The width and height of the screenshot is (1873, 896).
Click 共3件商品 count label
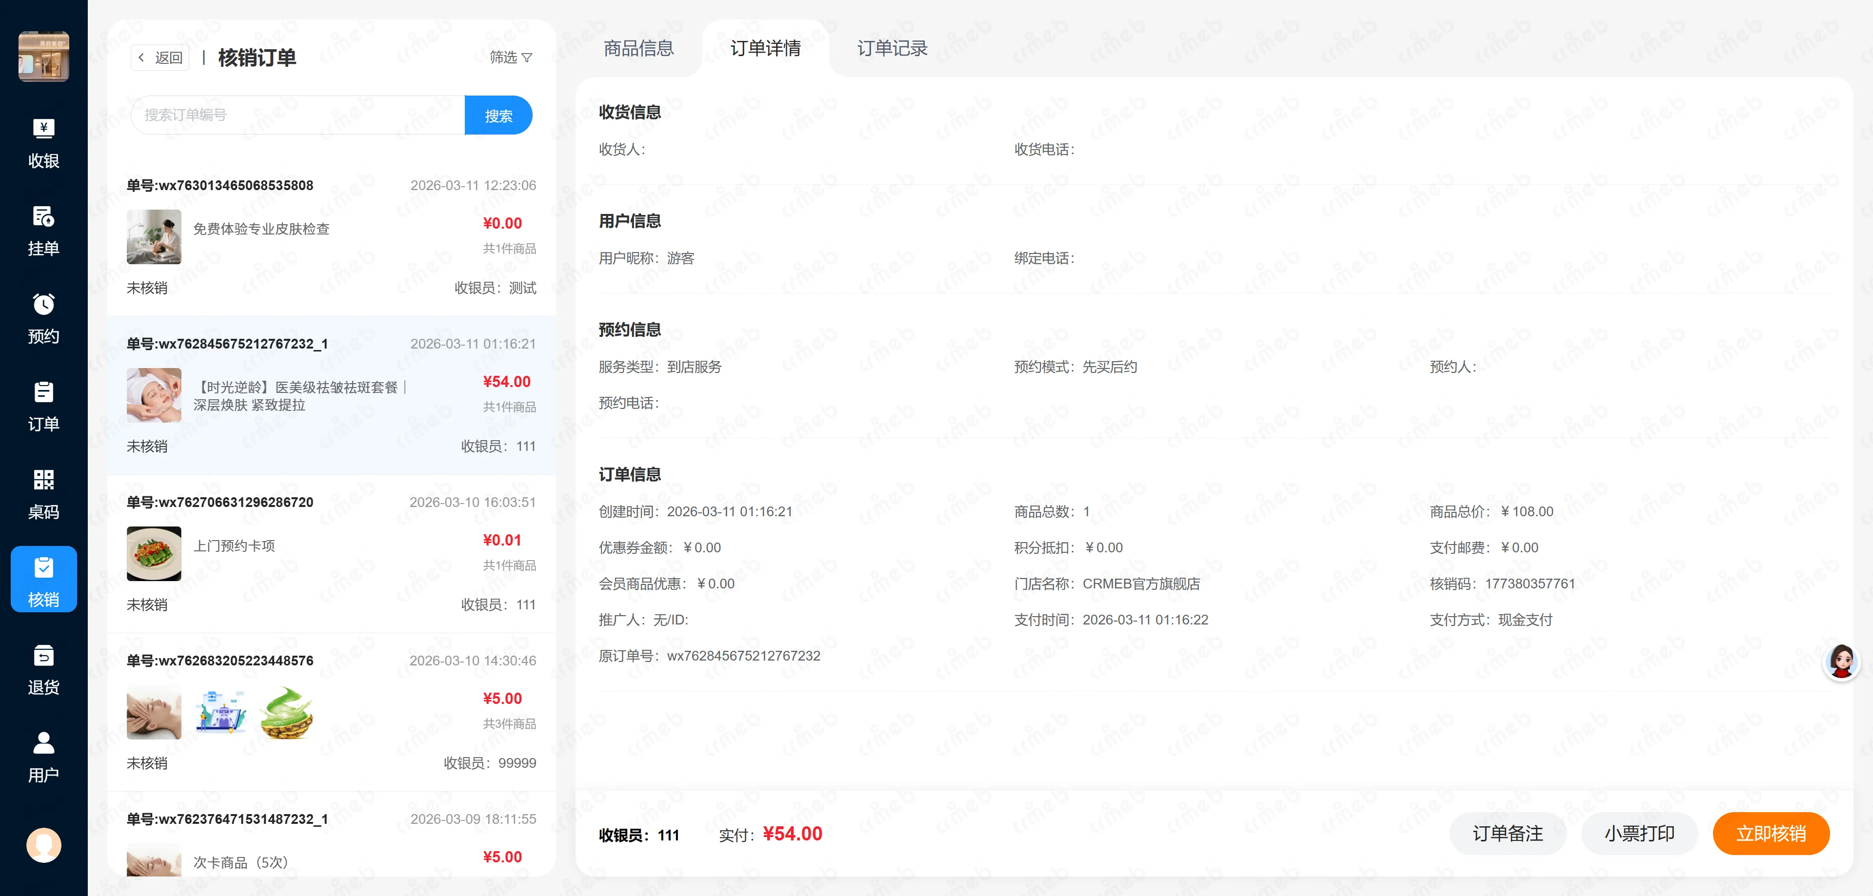pos(510,724)
